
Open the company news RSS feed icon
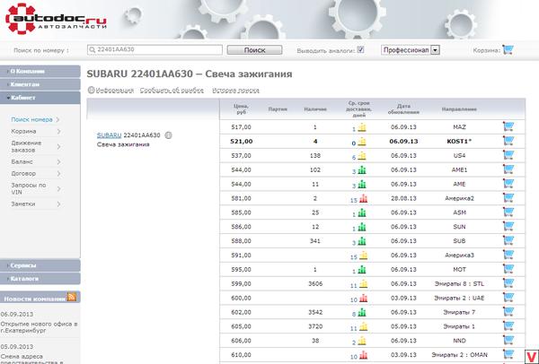[72, 297]
